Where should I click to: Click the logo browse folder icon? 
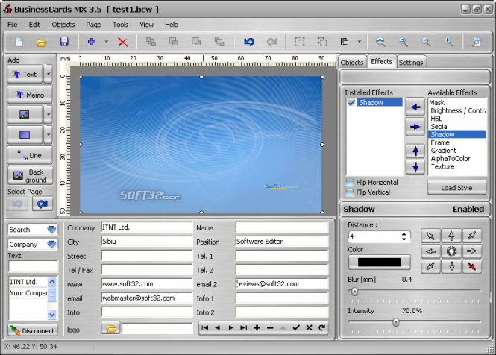click(110, 328)
